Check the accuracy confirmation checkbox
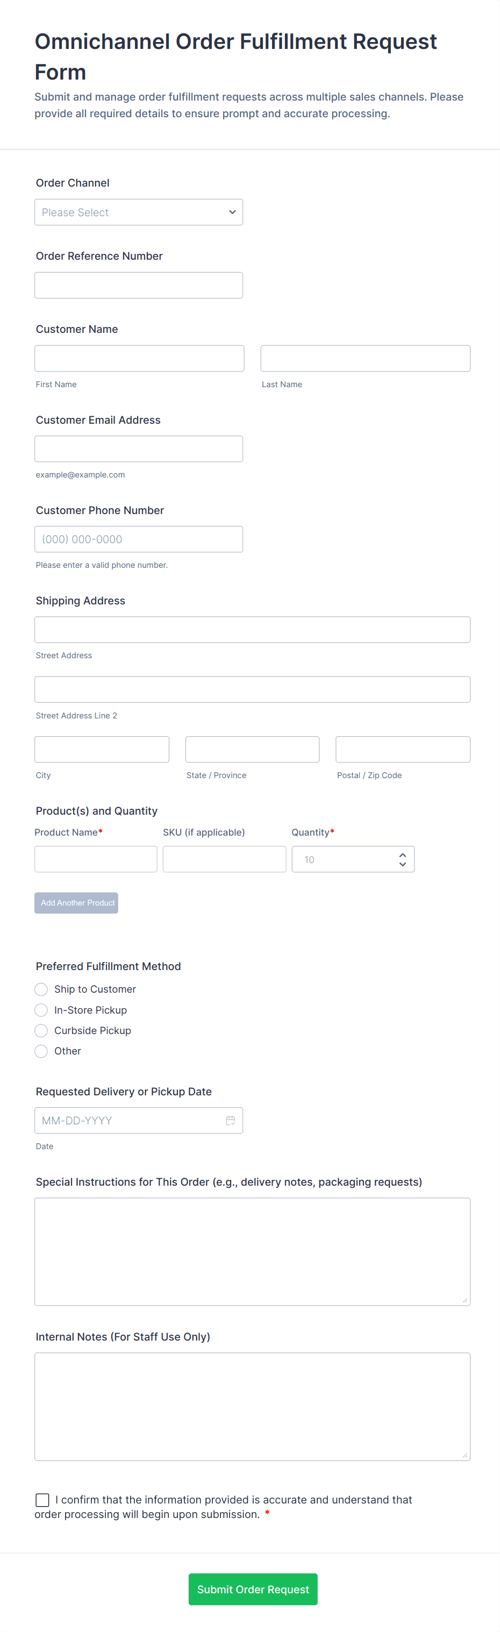This screenshot has width=500, height=1632. 42,1500
